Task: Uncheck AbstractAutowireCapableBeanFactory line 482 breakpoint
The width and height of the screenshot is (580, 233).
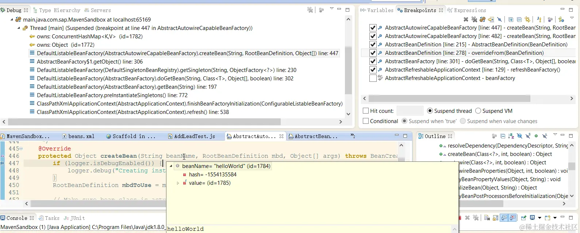Action: (x=373, y=36)
